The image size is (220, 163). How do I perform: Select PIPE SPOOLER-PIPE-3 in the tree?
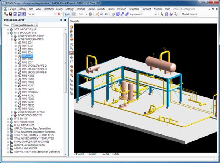(34, 69)
